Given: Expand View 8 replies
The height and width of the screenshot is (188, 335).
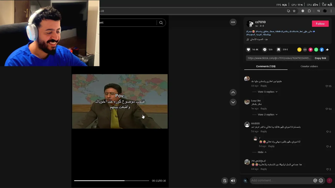Looking at the screenshot, I should [x=267, y=92].
